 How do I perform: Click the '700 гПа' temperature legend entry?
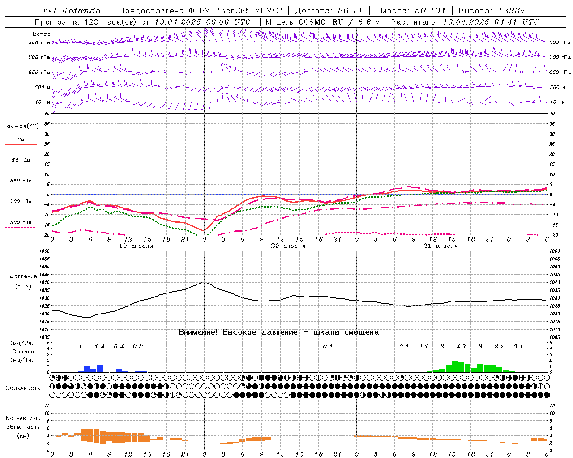(x=21, y=201)
